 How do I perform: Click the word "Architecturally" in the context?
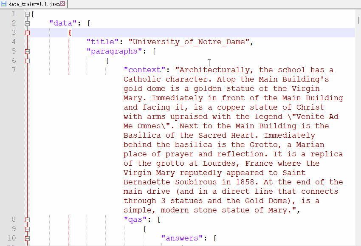214,70
